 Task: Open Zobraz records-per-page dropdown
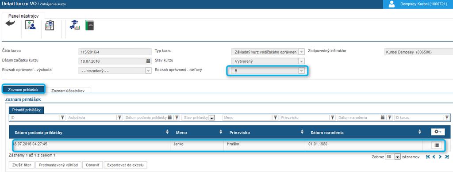click(398, 157)
